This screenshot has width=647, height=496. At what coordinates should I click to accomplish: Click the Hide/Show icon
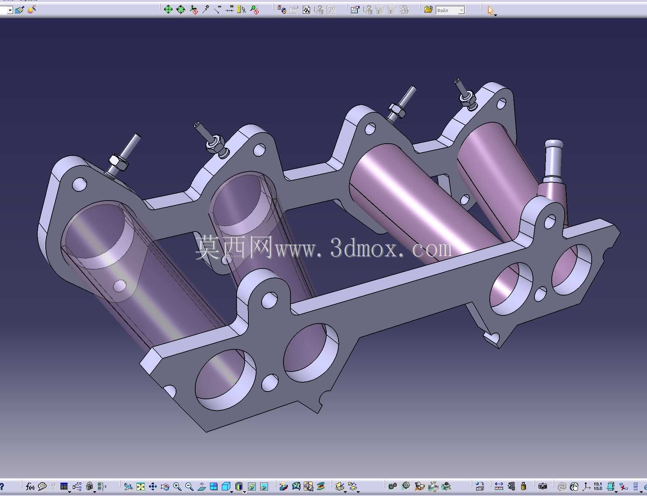point(252,487)
